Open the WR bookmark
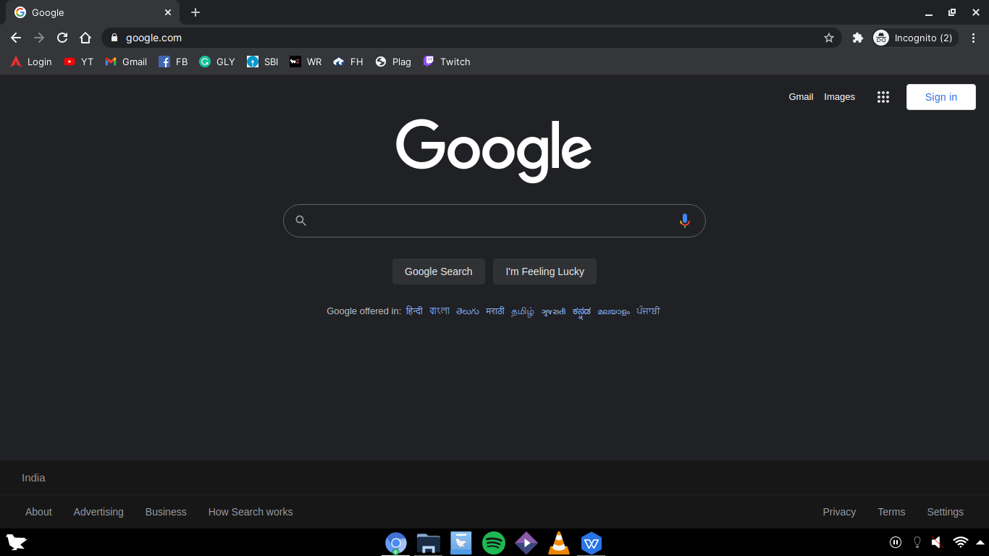 (306, 62)
